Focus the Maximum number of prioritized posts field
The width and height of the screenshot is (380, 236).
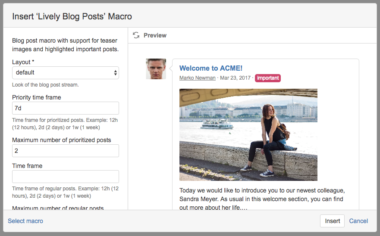click(66, 151)
